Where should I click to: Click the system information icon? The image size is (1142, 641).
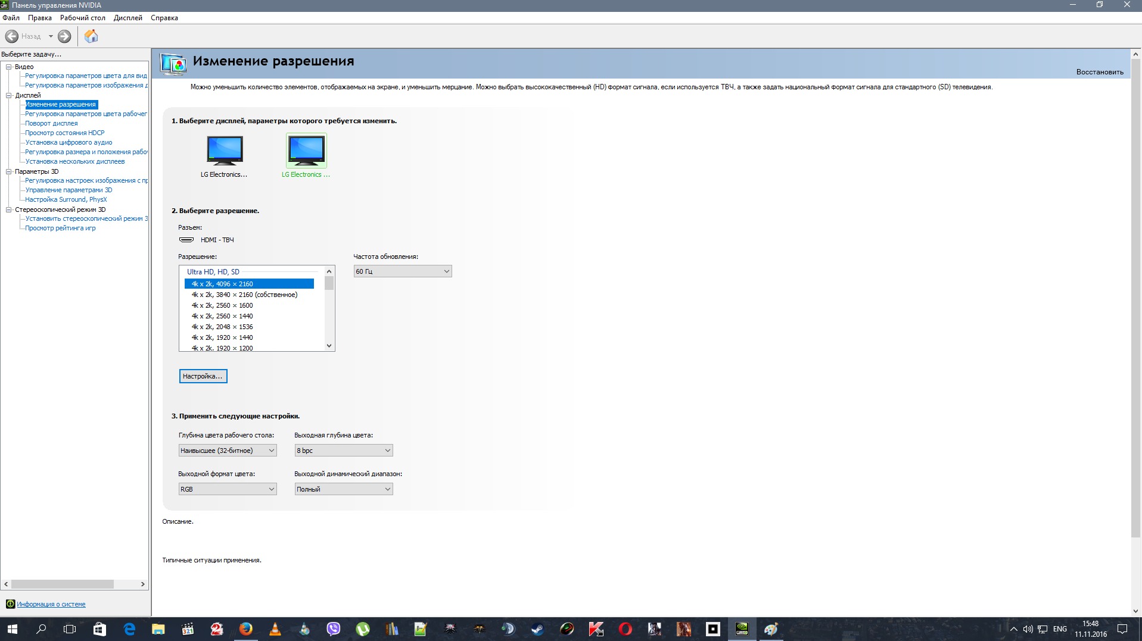[x=10, y=604]
